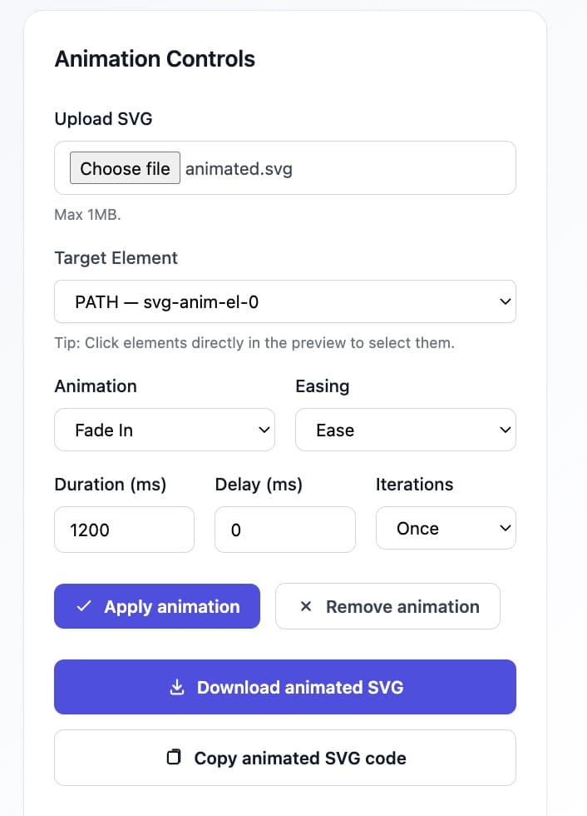This screenshot has height=816, width=587.
Task: Click Copy animated SVG code
Action: pos(285,758)
